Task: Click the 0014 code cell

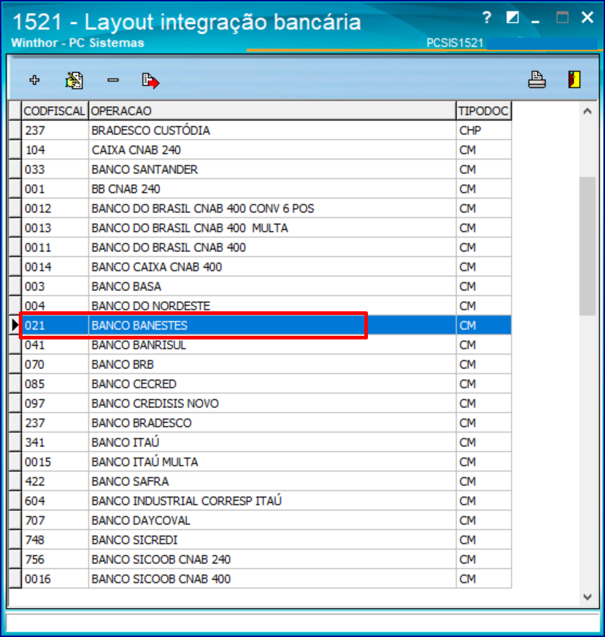Action: [x=55, y=267]
